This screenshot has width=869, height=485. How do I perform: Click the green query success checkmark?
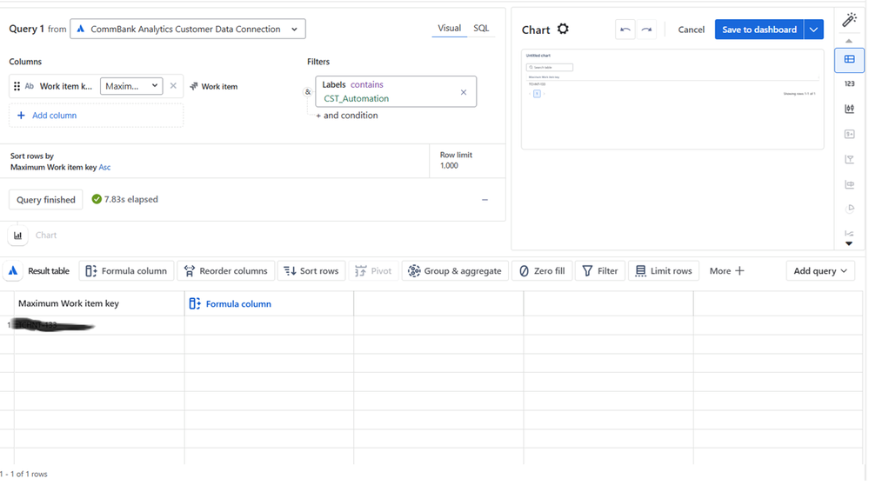tap(97, 199)
